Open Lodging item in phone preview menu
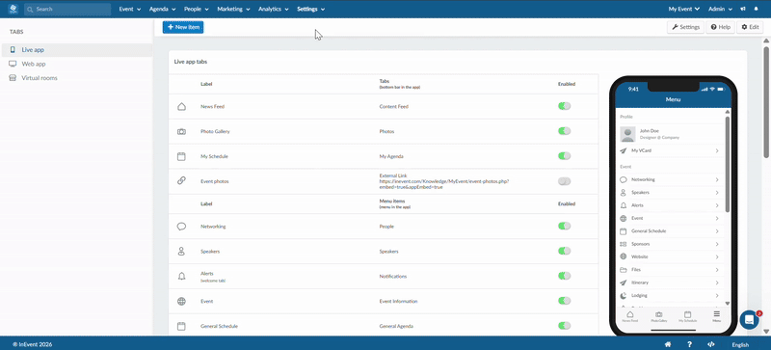 pos(669,295)
